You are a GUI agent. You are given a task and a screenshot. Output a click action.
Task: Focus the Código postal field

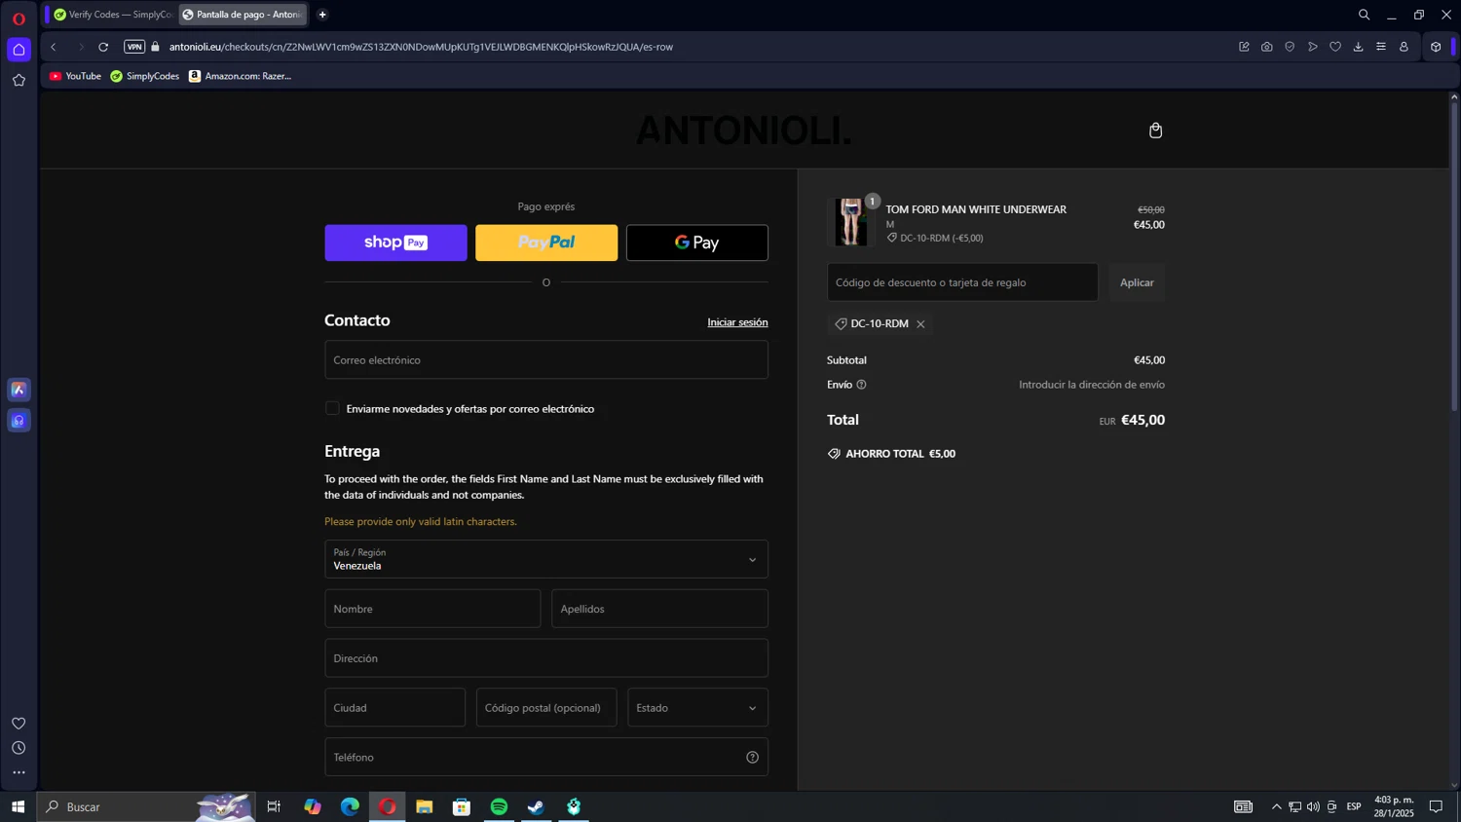point(546,708)
